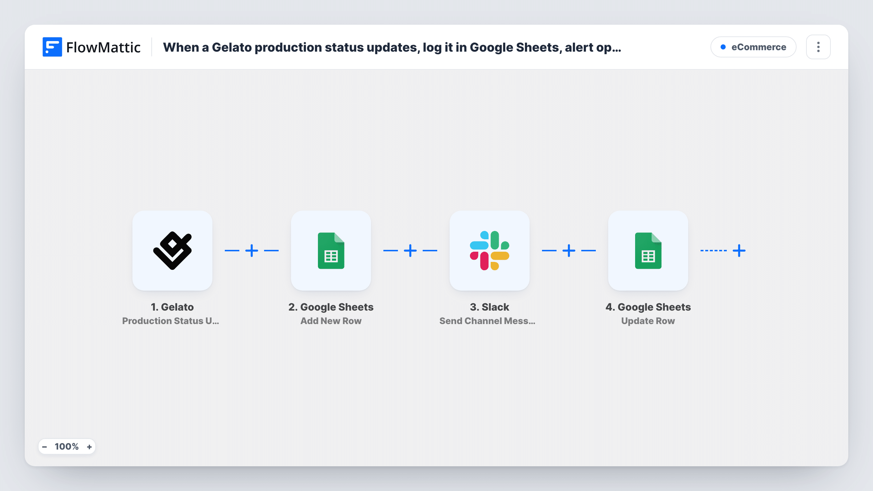
Task: Open the Gelato trigger step icon
Action: click(172, 251)
